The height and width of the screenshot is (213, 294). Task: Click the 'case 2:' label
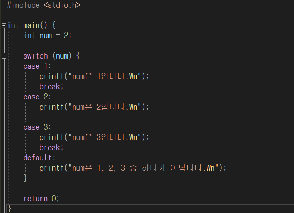tap(37, 97)
